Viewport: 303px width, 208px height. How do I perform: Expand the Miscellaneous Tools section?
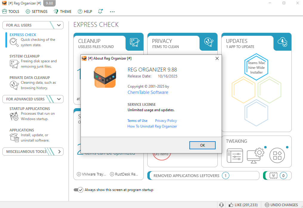tap(59, 152)
